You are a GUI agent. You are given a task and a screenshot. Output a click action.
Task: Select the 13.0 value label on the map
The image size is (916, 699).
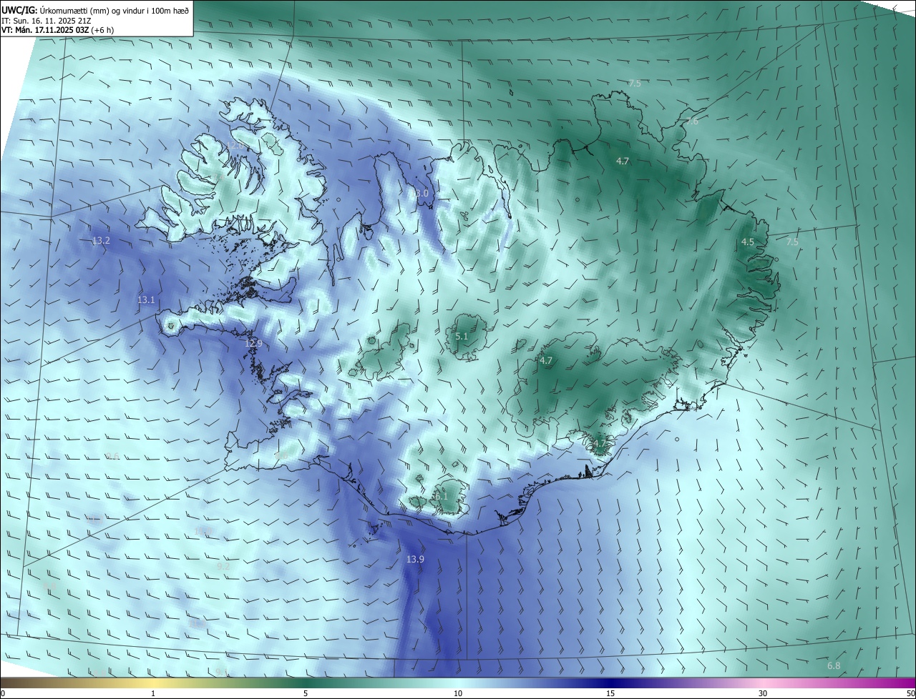click(x=419, y=193)
